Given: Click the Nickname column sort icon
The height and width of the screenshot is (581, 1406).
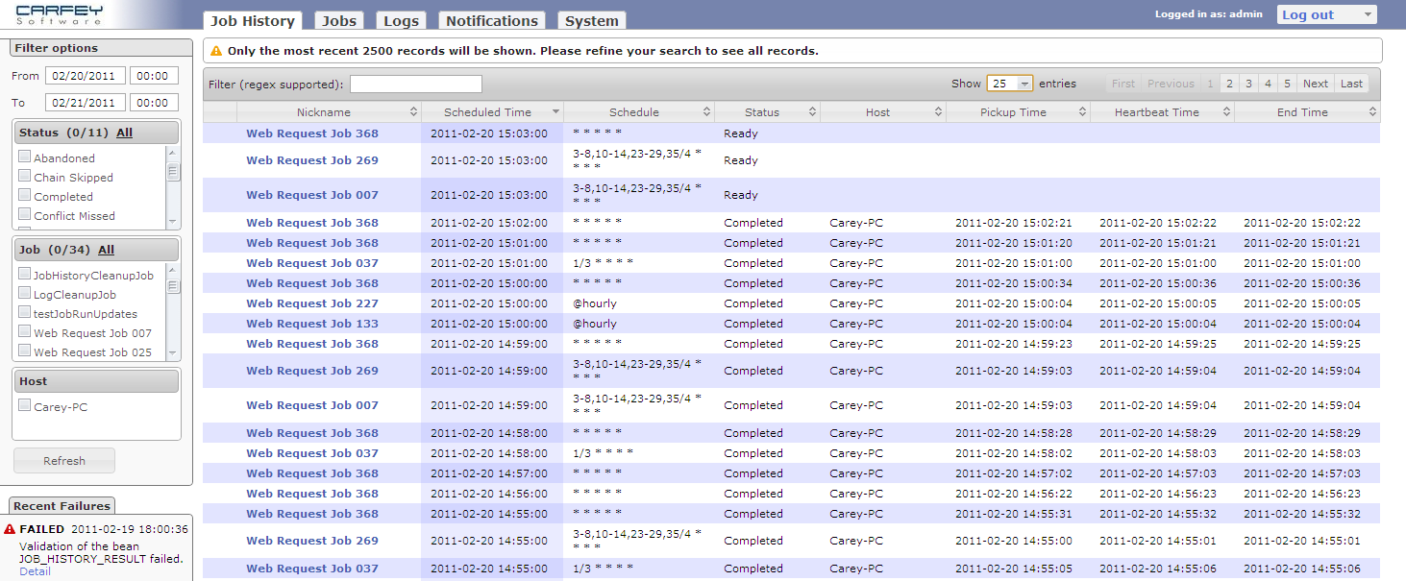Looking at the screenshot, I should (x=413, y=112).
